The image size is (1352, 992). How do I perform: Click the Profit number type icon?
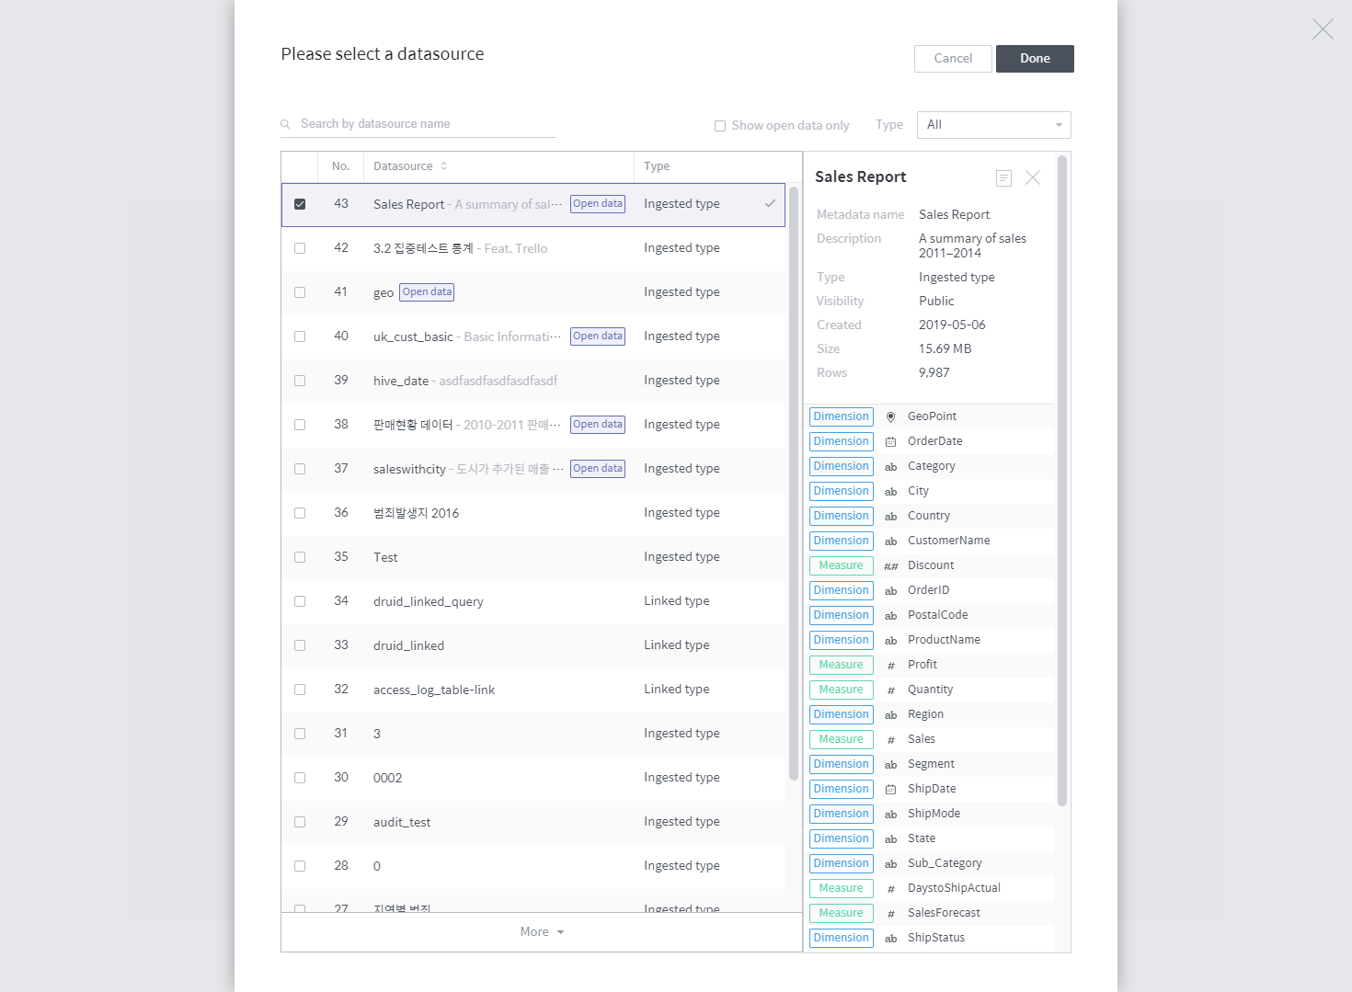[x=890, y=666]
